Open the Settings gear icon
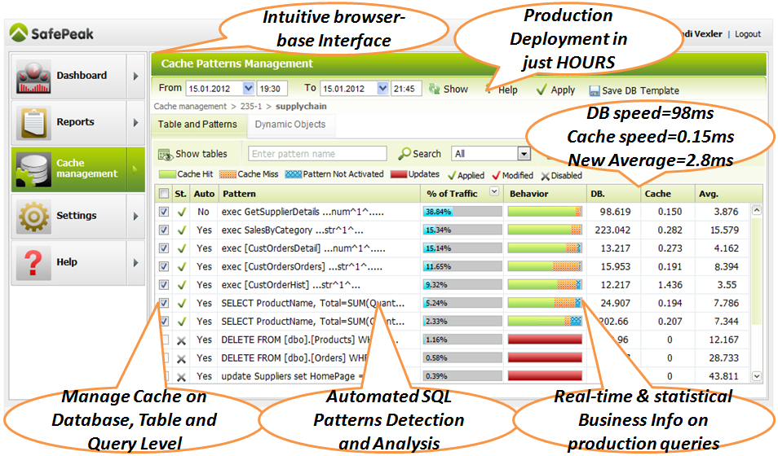Image resolution: width=778 pixels, height=456 pixels. 33,216
